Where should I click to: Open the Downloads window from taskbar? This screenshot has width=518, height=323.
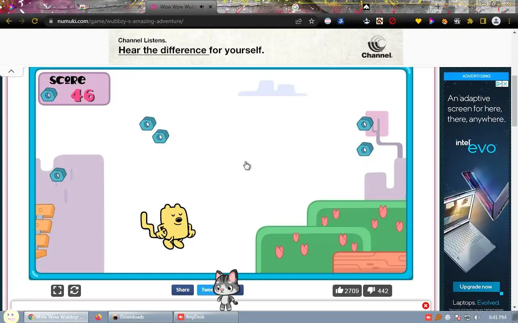coord(140,317)
